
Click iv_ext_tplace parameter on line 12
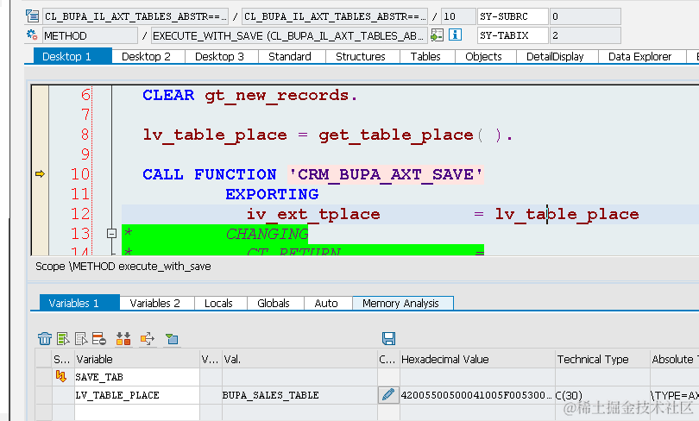click(x=313, y=214)
